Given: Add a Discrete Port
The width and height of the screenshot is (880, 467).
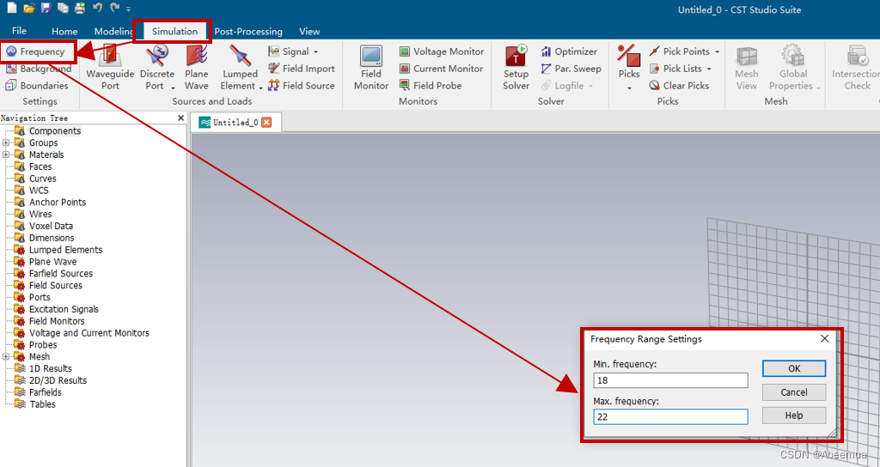Looking at the screenshot, I should point(157,68).
